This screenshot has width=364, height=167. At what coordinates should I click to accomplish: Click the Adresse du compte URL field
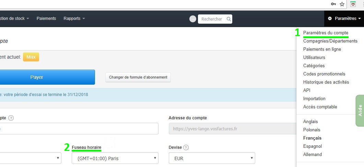(x=233, y=129)
